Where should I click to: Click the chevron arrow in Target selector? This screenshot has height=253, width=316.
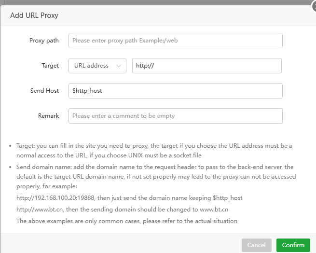(119, 66)
